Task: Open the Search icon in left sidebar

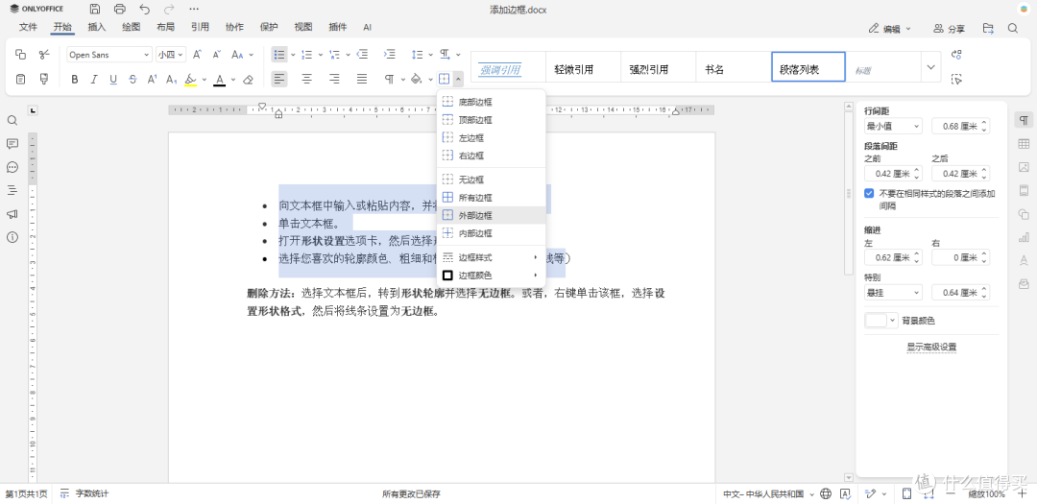Action: 12,120
